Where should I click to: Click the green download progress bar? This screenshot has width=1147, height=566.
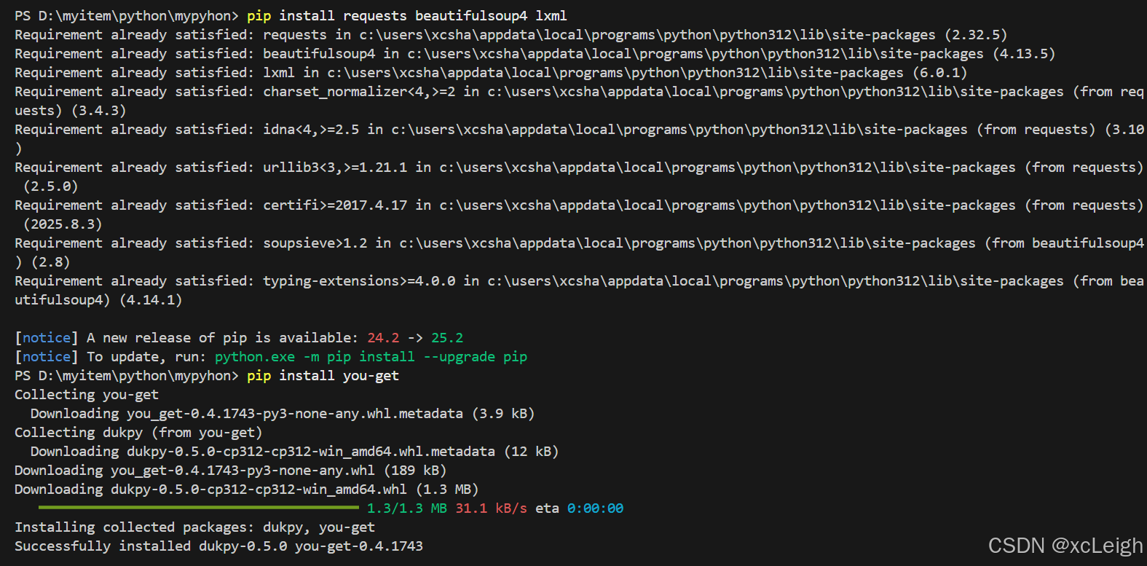(x=199, y=508)
